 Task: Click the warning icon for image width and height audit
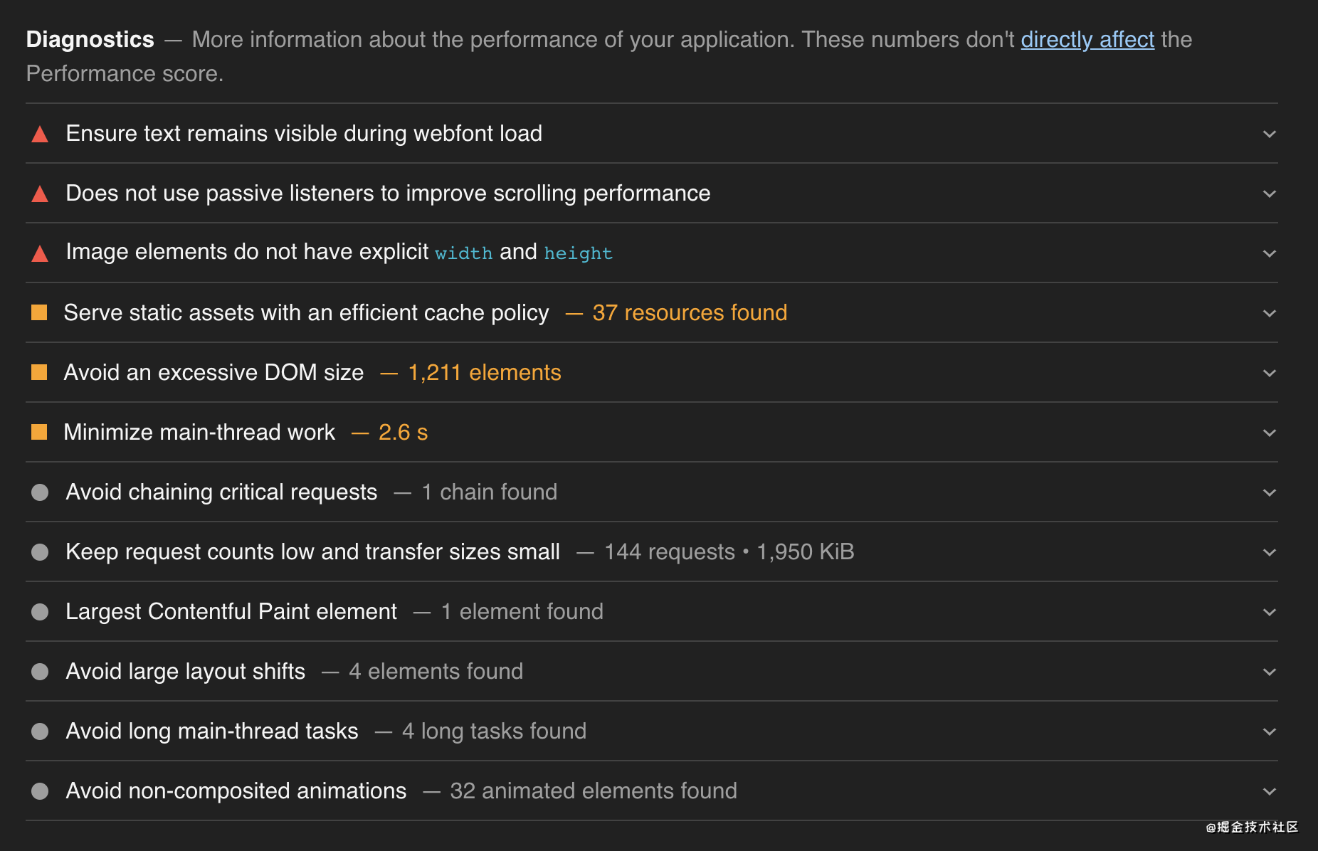pyautogui.click(x=41, y=253)
